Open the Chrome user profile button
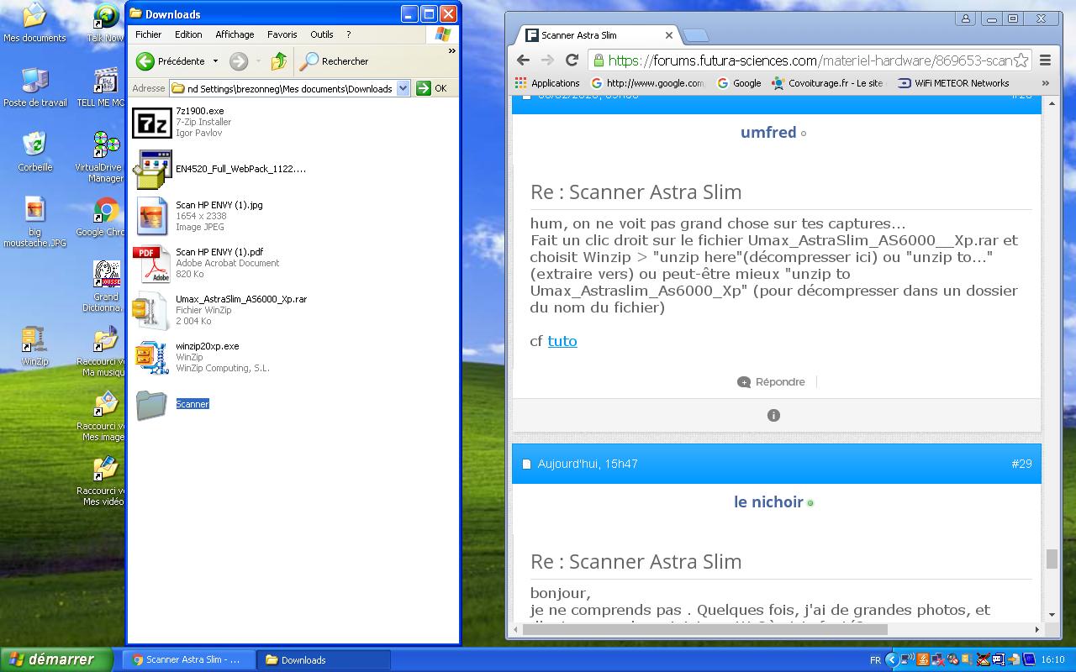 pyautogui.click(x=965, y=18)
